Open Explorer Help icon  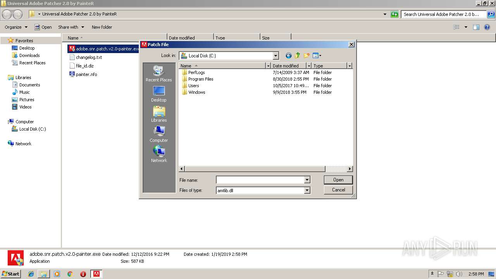[487, 27]
